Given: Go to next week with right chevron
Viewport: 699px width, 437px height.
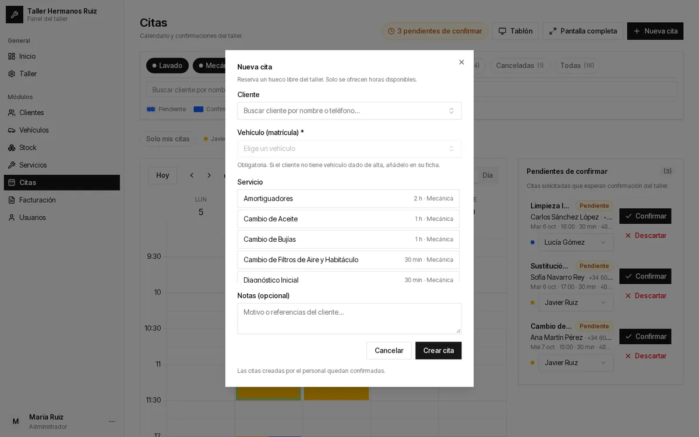Looking at the screenshot, I should coord(209,175).
